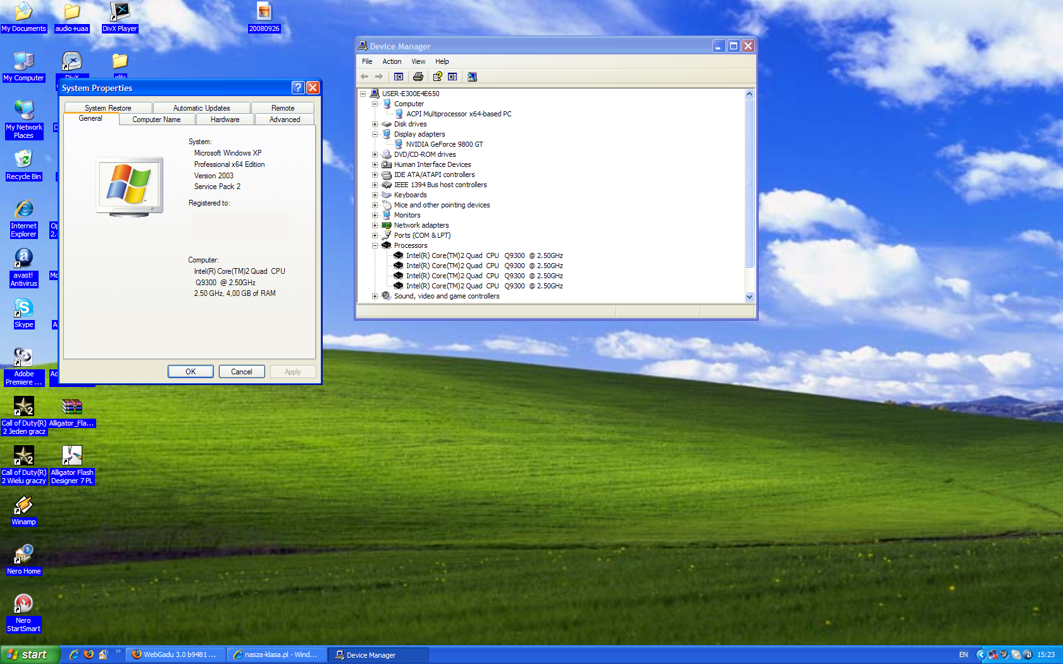Click Cancel in System Properties dialog
The height and width of the screenshot is (664, 1063).
(241, 372)
